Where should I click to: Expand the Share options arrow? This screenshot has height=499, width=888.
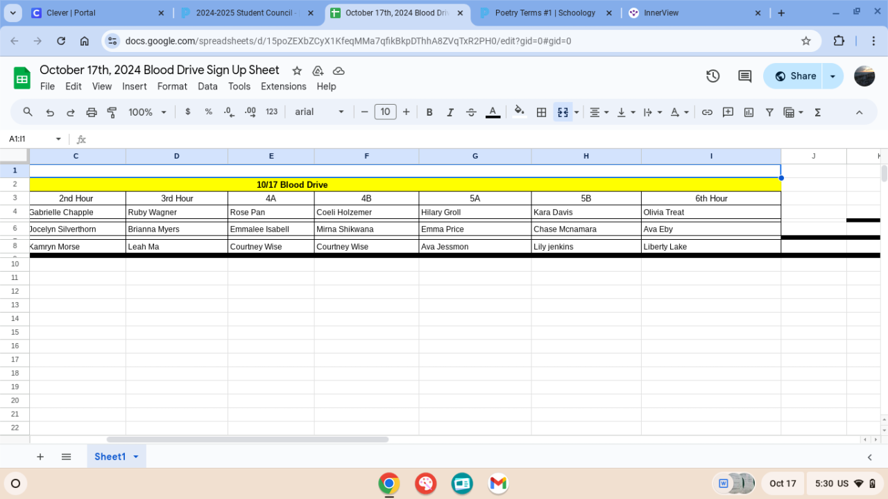(x=832, y=76)
